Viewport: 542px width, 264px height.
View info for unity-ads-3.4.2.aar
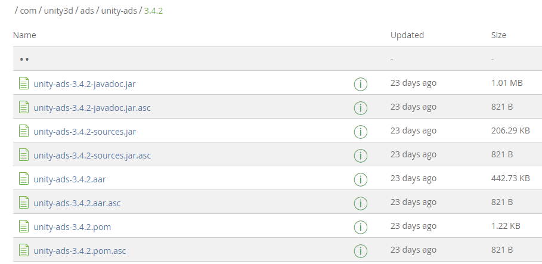click(360, 179)
